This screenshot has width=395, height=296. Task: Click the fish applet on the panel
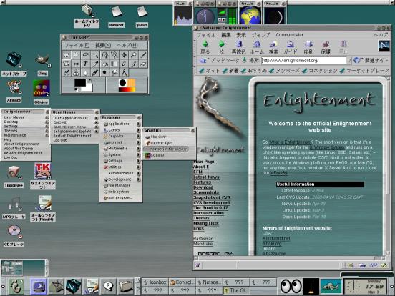click(331, 286)
